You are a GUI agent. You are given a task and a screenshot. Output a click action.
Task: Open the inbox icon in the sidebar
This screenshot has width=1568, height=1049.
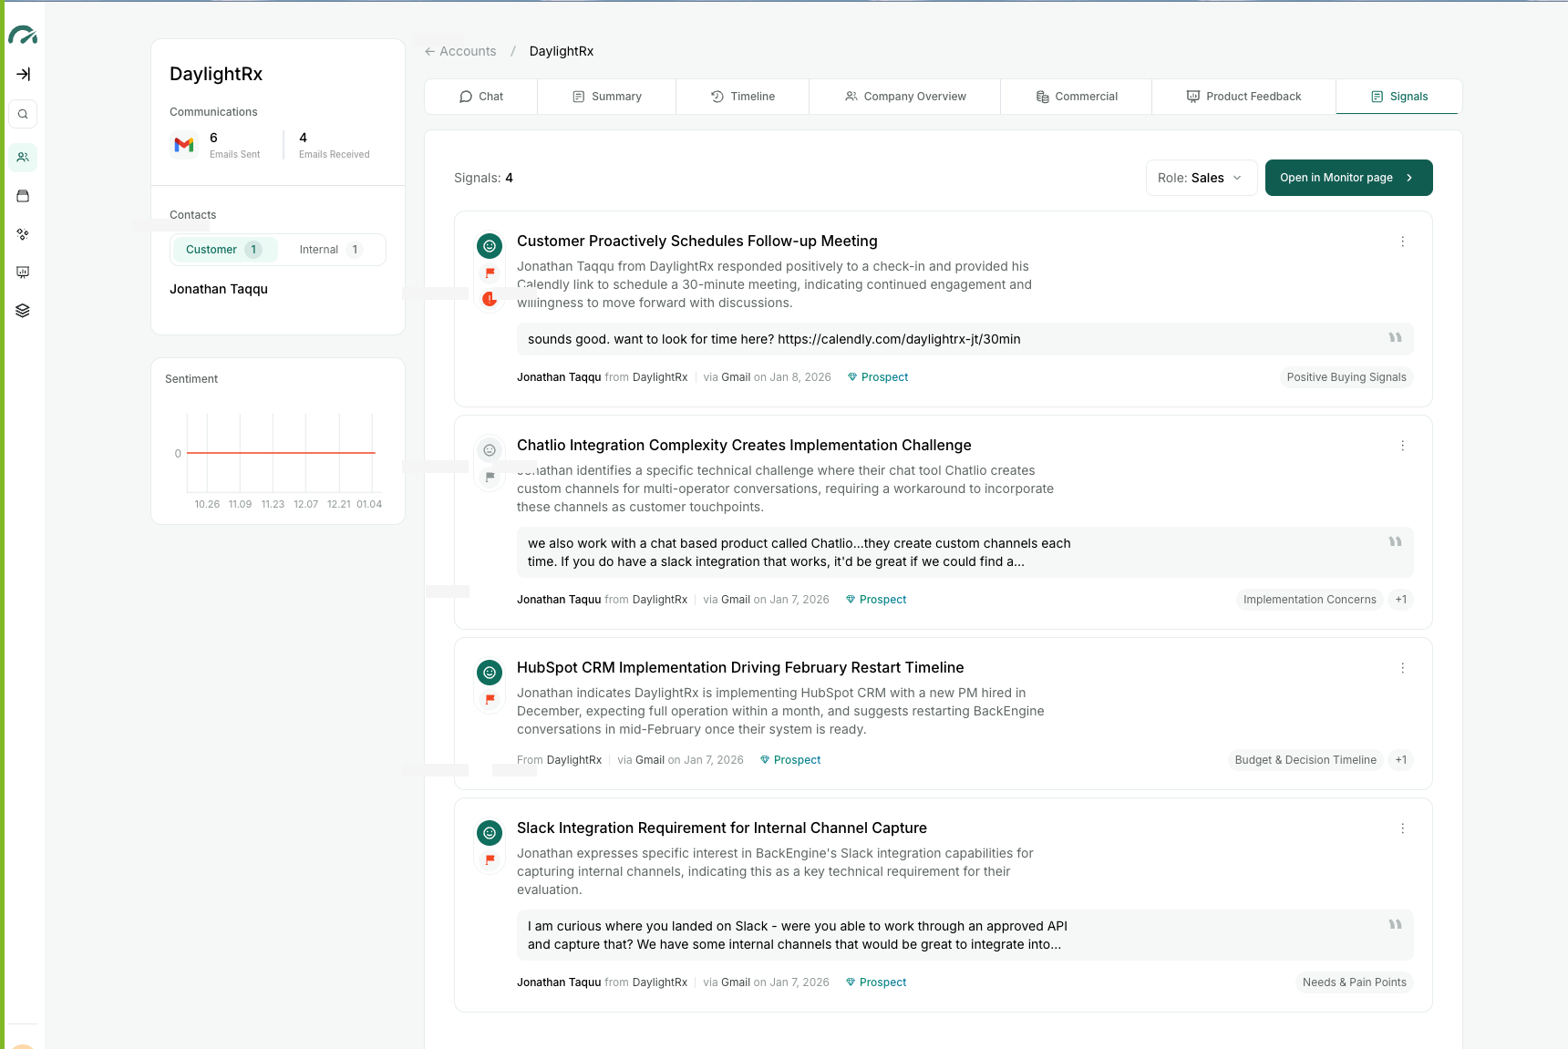23,195
